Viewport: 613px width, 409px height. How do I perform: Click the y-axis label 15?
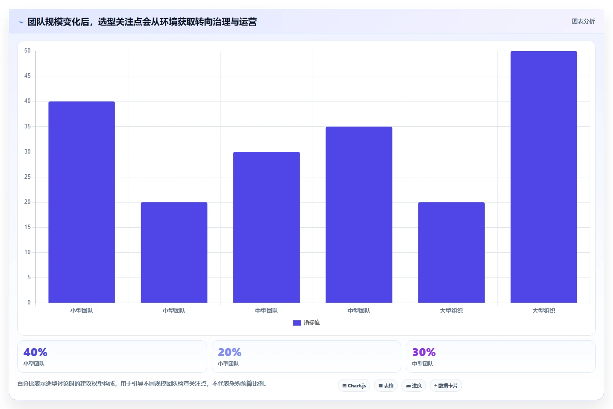coord(27,227)
